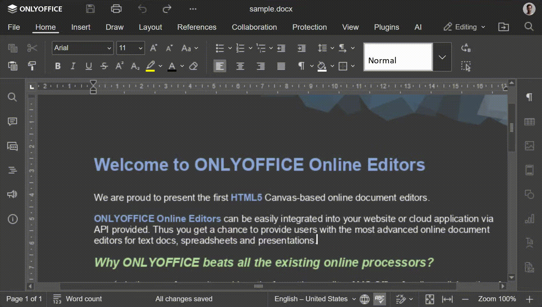542x307 pixels.
Task: Save the document with the diskette icon
Action: pyautogui.click(x=90, y=9)
